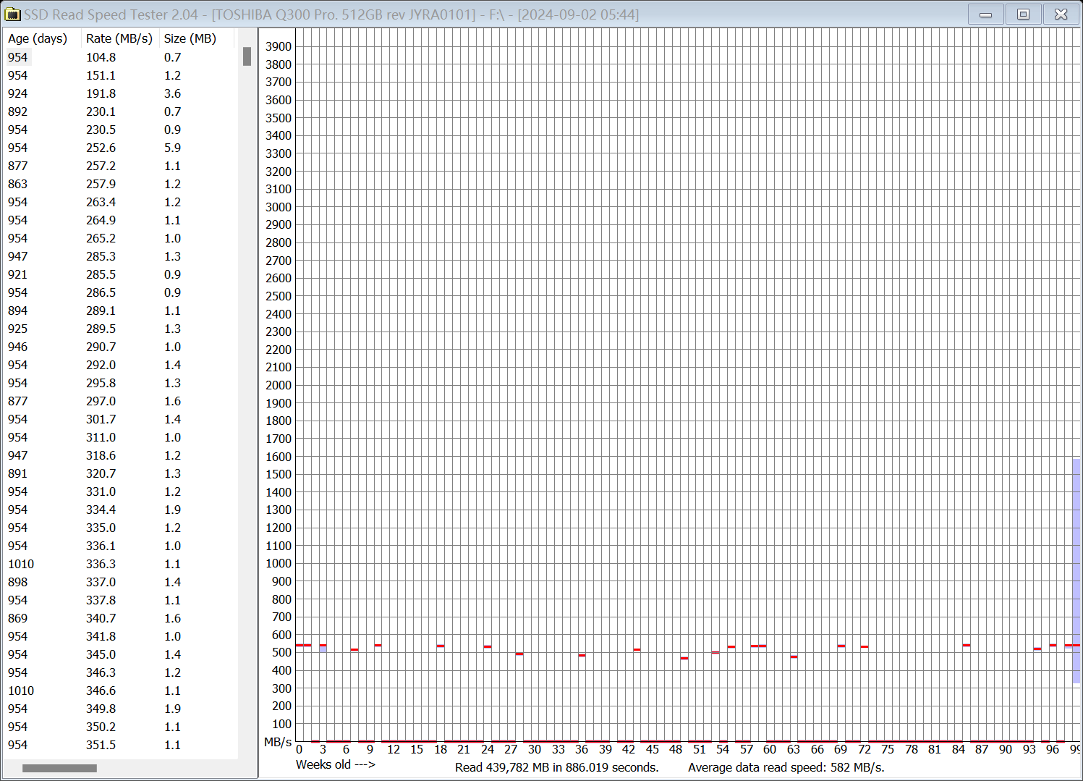The image size is (1083, 781).
Task: Select the row with rate 351.5
Action: click(x=121, y=745)
